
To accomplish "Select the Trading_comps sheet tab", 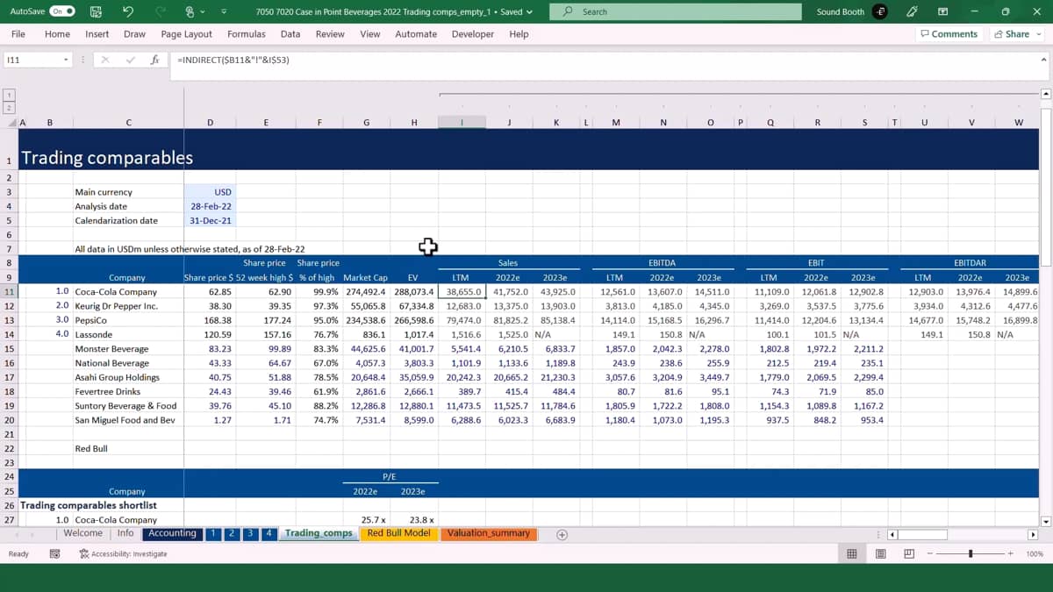I will [319, 533].
